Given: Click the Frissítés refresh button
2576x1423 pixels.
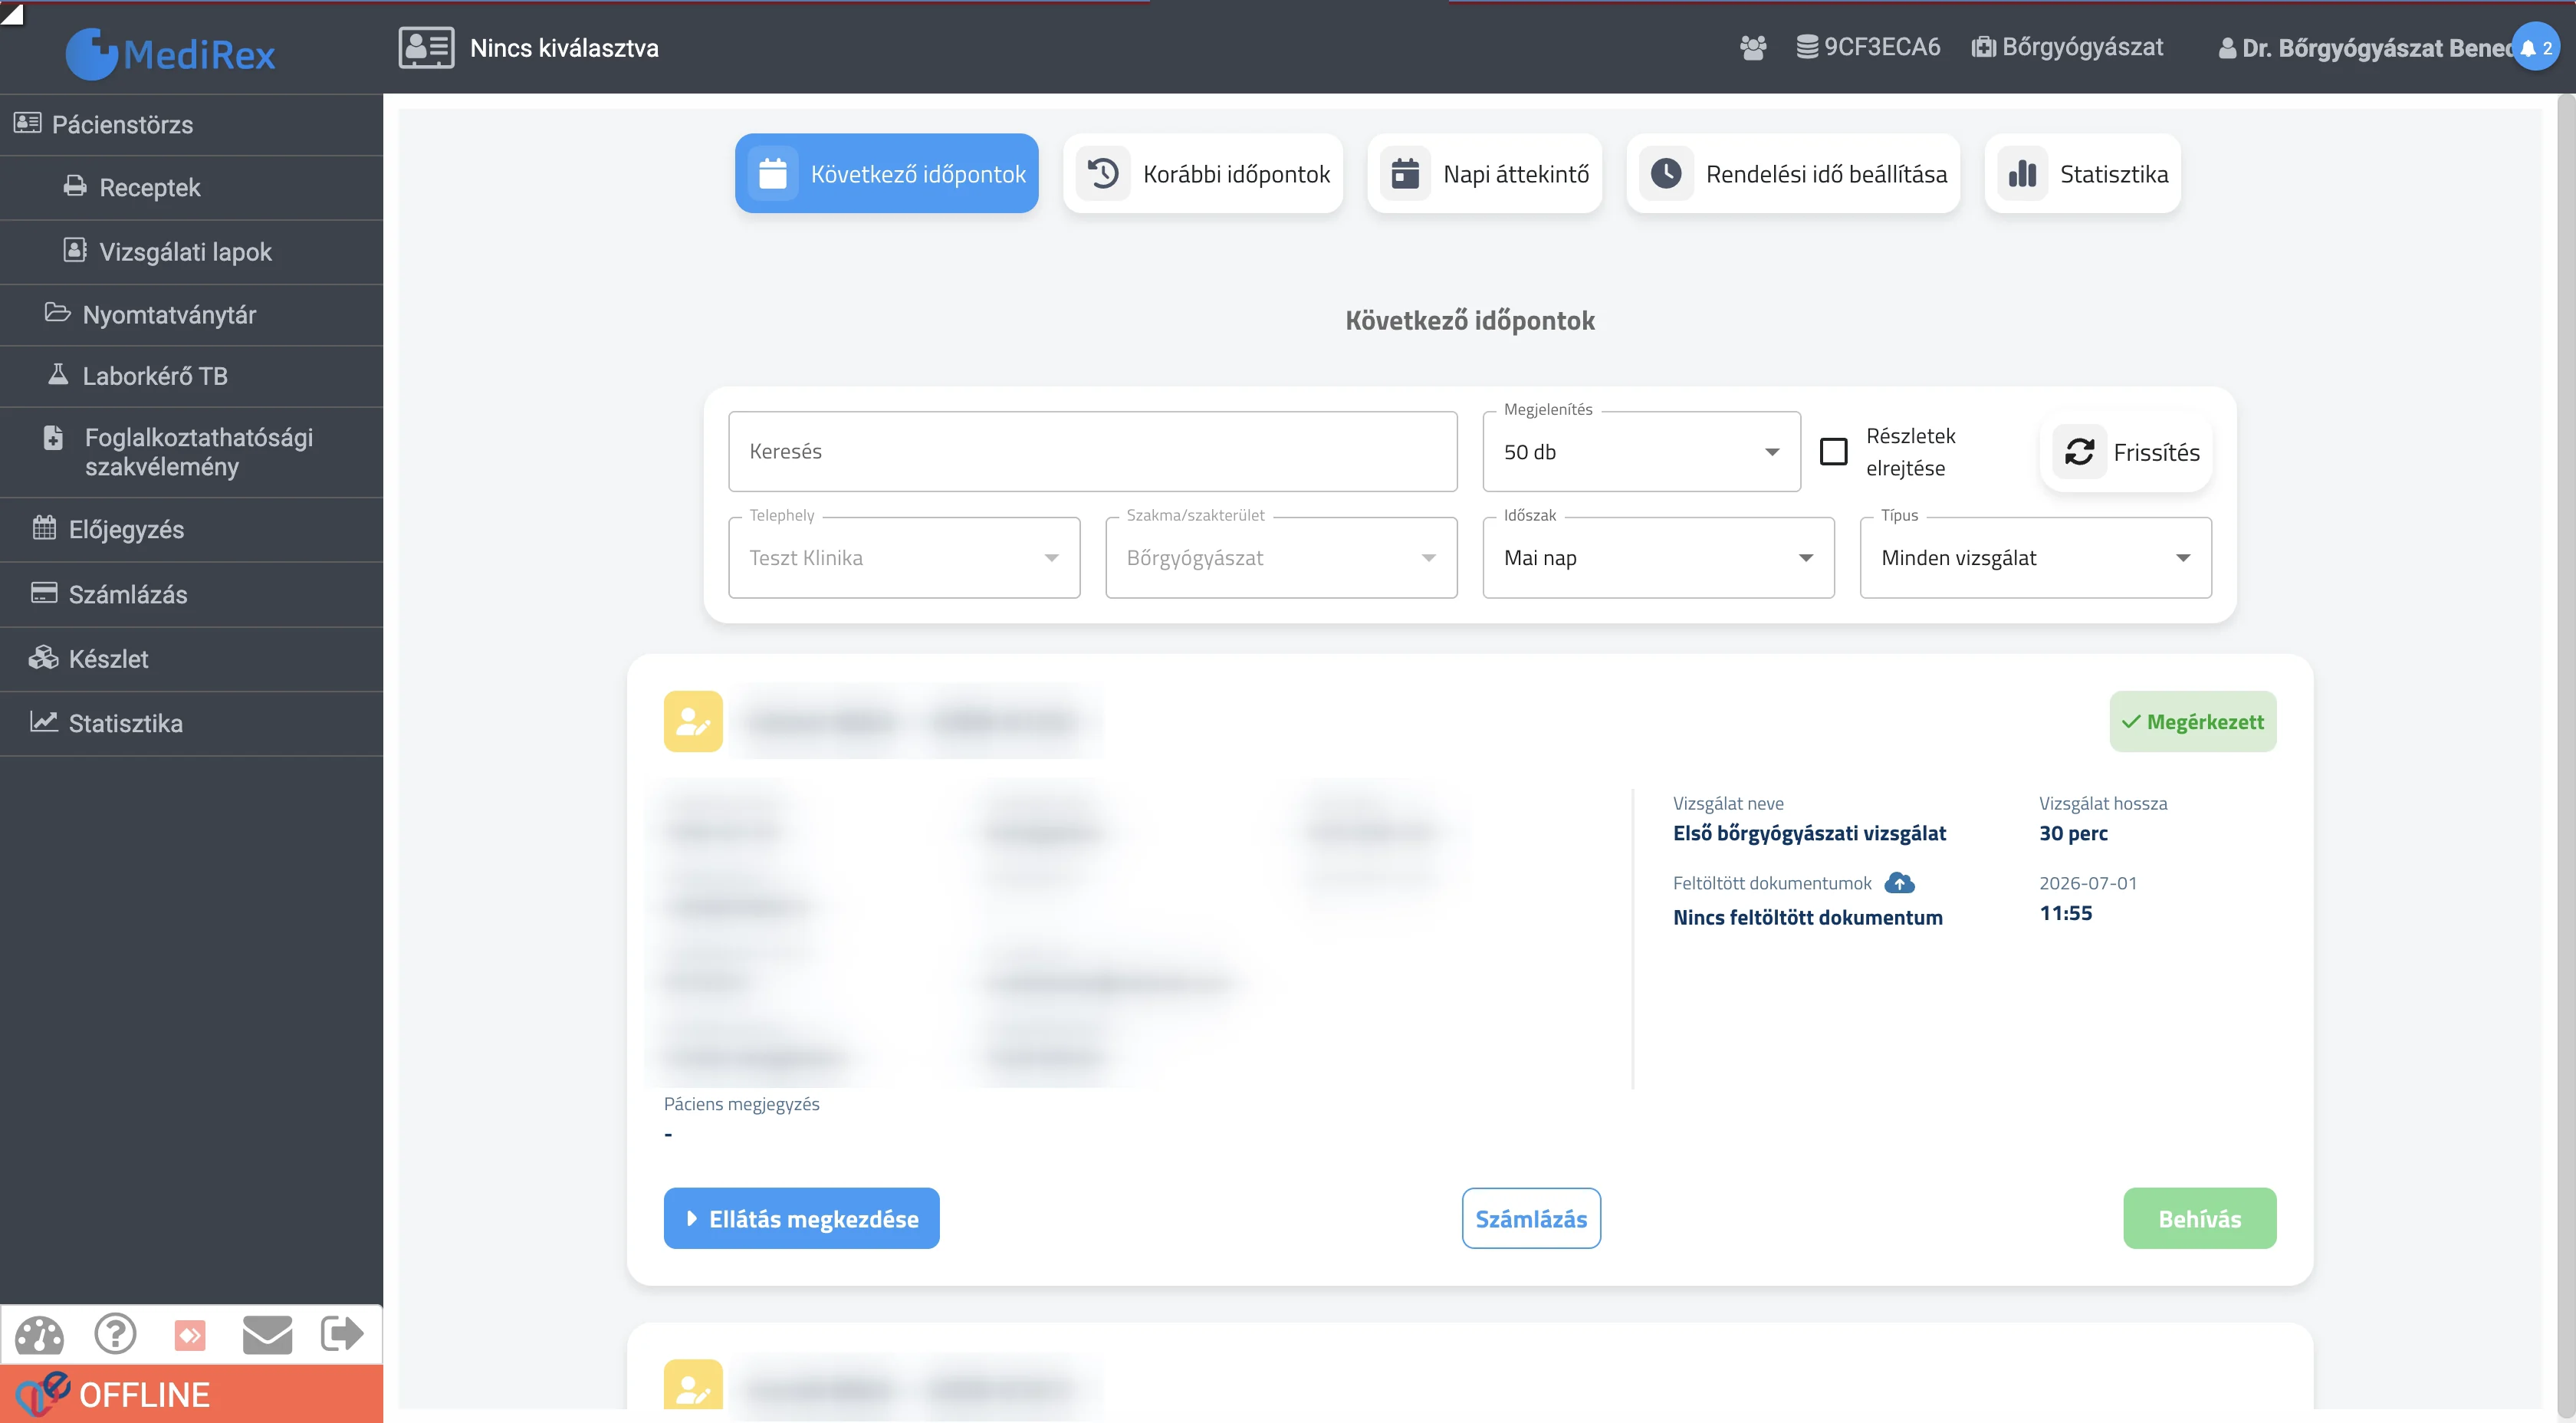Looking at the screenshot, I should click(2126, 452).
